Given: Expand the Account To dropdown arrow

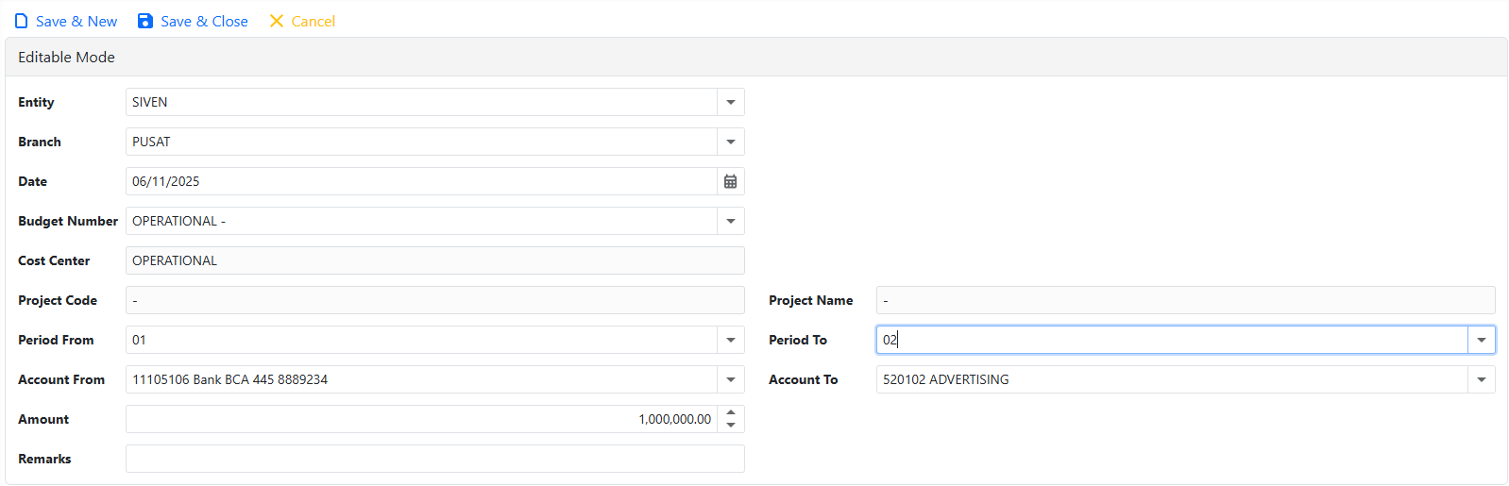Looking at the screenshot, I should coord(1481,379).
